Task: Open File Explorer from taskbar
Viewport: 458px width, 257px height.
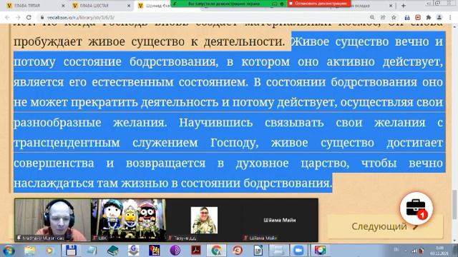Action: pyautogui.click(x=29, y=251)
